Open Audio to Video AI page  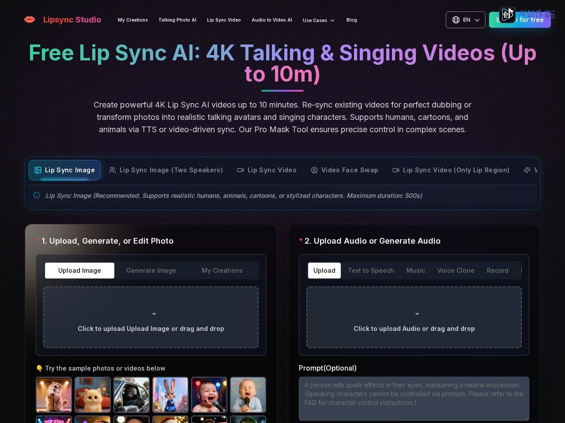pos(272,20)
